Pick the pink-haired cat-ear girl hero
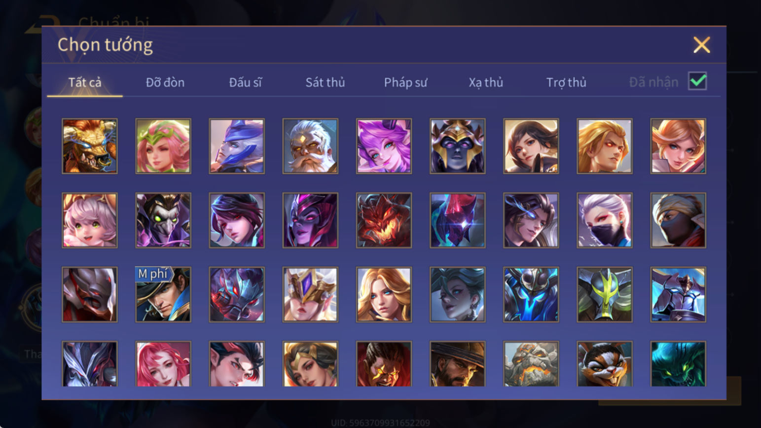The width and height of the screenshot is (761, 428). point(90,220)
